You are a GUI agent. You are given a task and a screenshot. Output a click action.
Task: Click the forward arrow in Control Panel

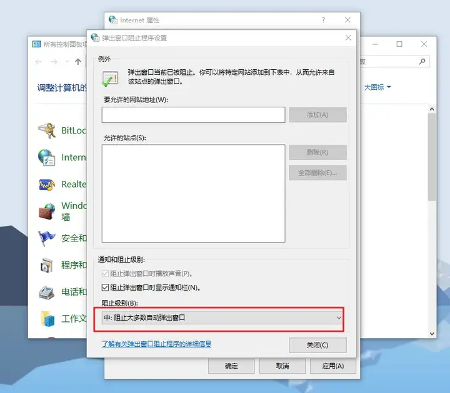point(54,62)
